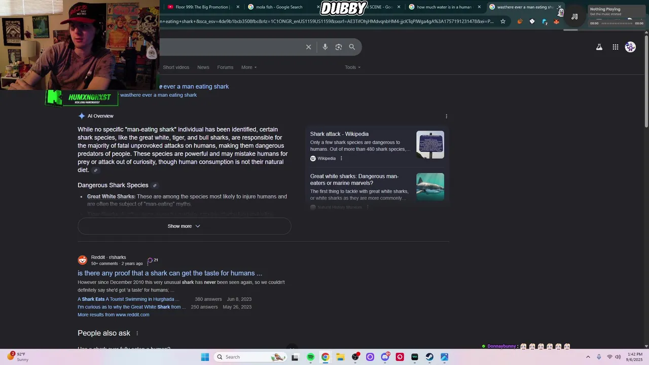
Task: Click inside the Google search input
Action: [x=231, y=47]
